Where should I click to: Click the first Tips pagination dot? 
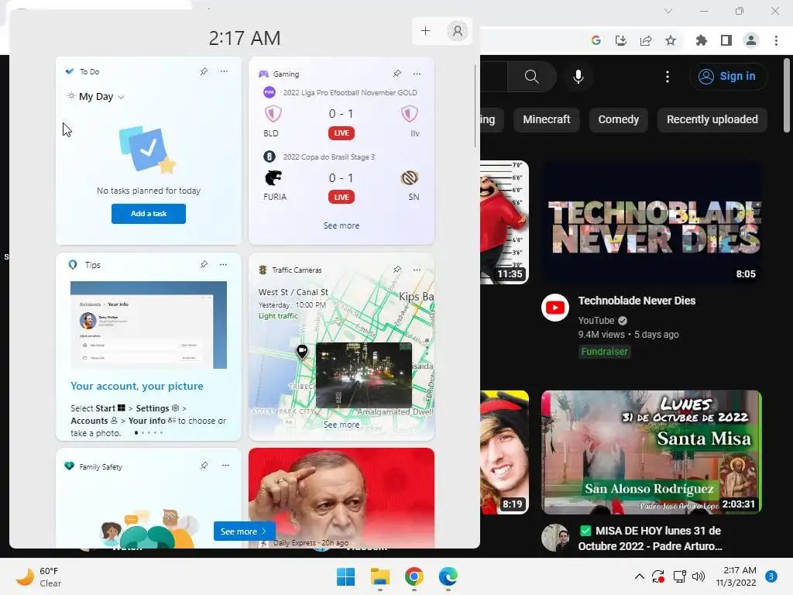(x=136, y=432)
